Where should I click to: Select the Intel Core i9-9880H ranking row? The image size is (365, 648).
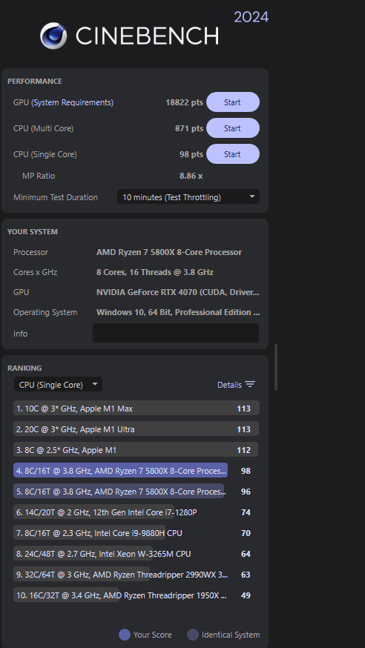click(137, 533)
